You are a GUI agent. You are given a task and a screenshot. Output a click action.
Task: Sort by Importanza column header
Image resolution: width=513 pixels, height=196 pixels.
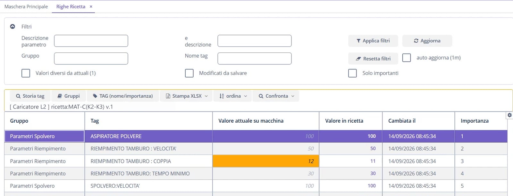point(475,121)
